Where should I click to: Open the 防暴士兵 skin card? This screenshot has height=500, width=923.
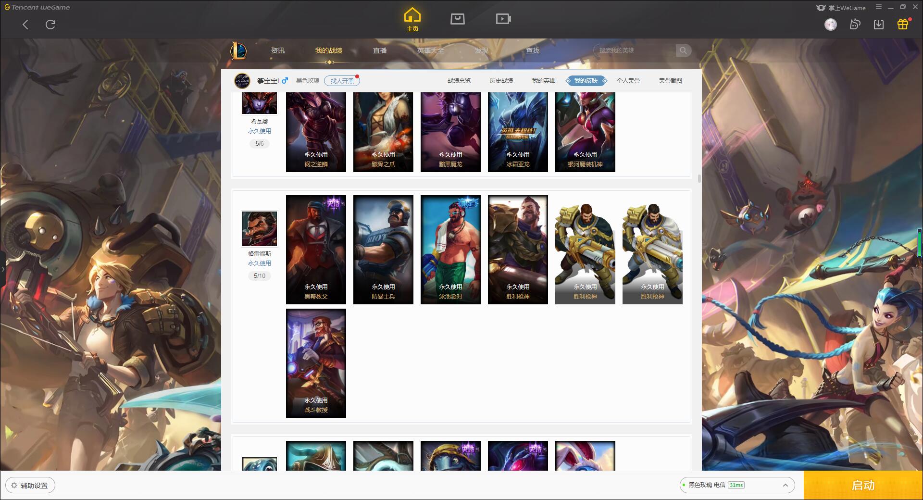pos(383,250)
